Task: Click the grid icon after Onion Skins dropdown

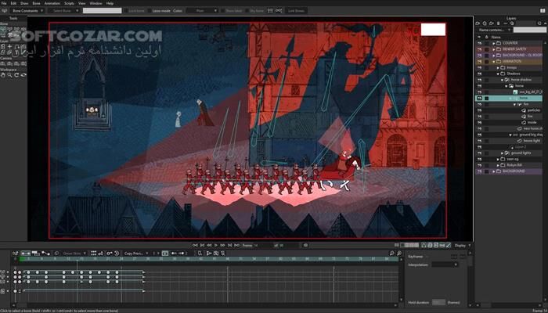Action: tap(94, 254)
